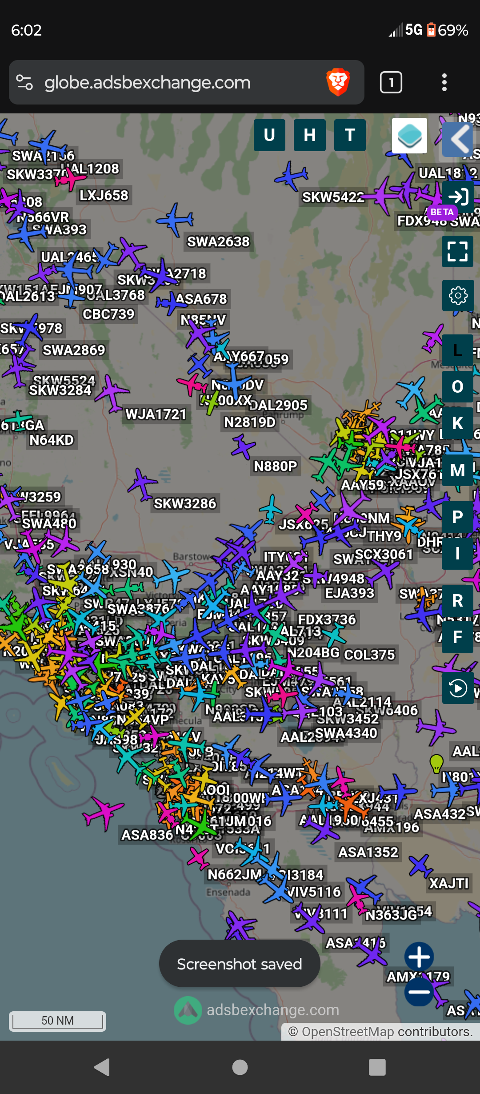The image size is (480, 1094).
Task: Select flight label N2819D
Action: (x=250, y=422)
